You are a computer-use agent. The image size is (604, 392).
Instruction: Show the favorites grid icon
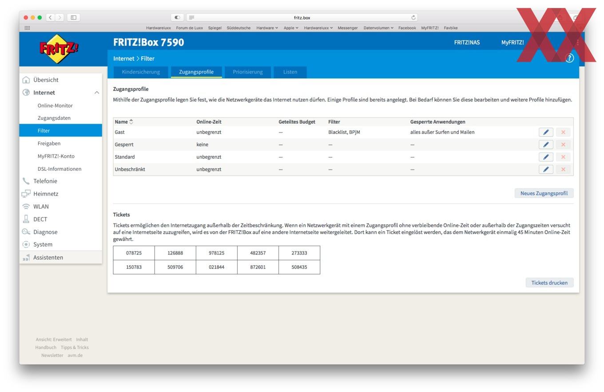coord(27,28)
